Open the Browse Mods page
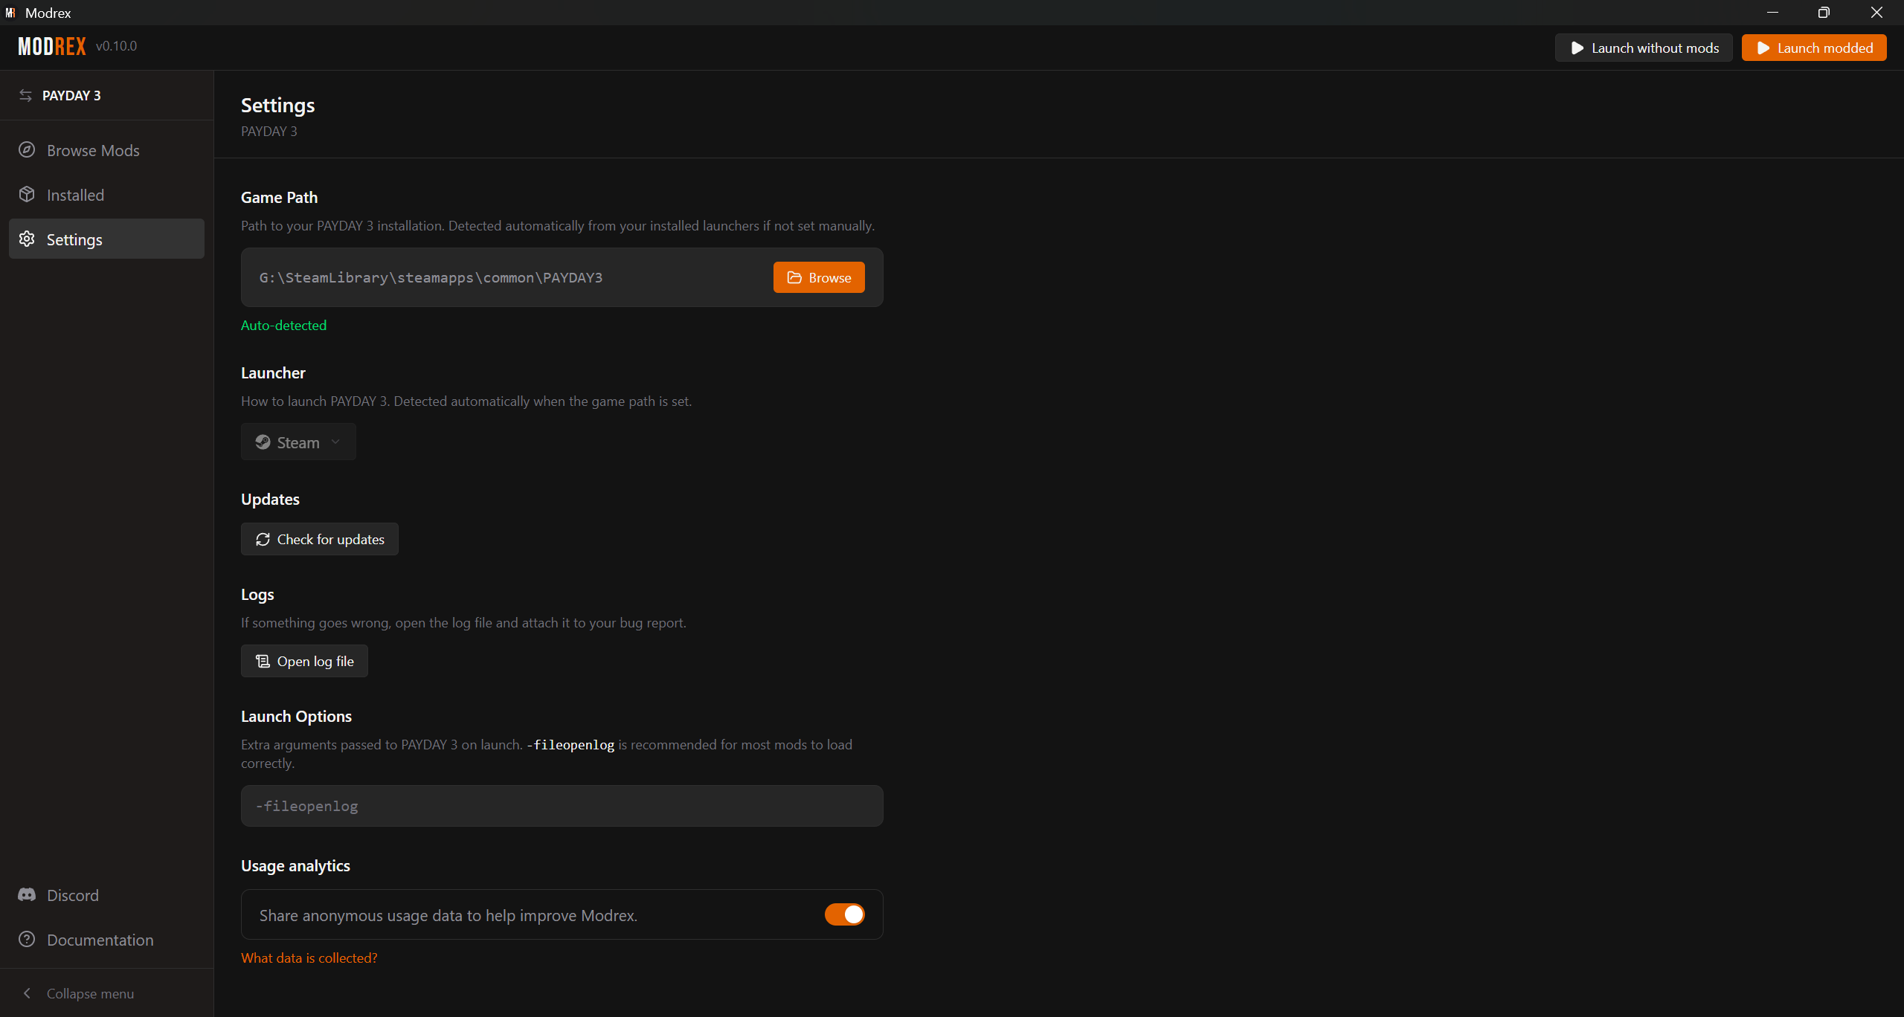Screen dimensions: 1904x1017 [x=106, y=150]
